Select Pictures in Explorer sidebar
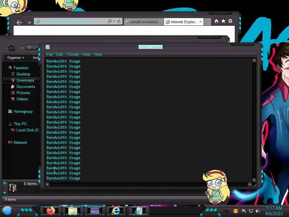Image resolution: width=289 pixels, height=217 pixels. tap(23, 93)
